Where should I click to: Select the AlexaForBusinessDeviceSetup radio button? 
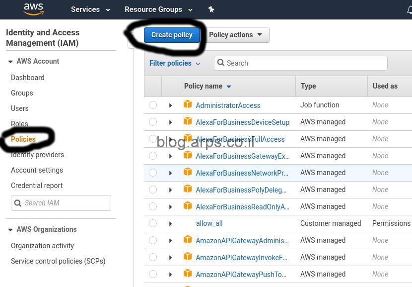pyautogui.click(x=153, y=122)
